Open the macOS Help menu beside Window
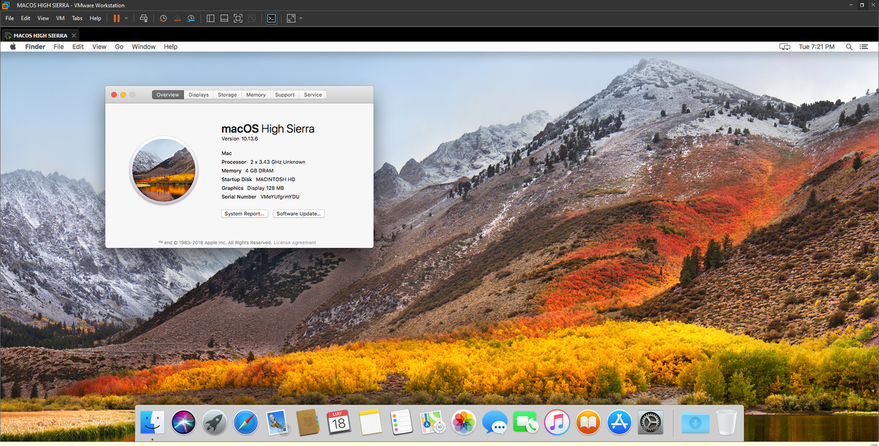 (x=170, y=47)
